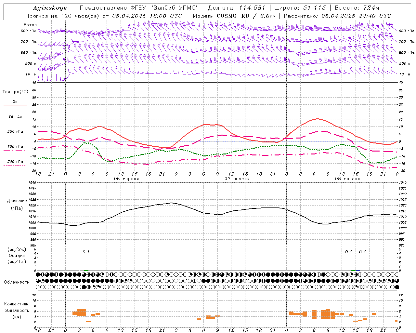Click the '500 гПа' temperature legend entry
The width and height of the screenshot is (416, 333).
(x=15, y=162)
